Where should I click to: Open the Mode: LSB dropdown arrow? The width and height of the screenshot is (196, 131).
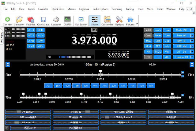[x=192, y=30]
